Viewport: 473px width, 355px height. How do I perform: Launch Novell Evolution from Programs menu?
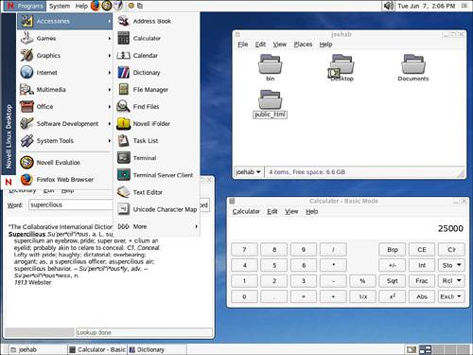64,163
